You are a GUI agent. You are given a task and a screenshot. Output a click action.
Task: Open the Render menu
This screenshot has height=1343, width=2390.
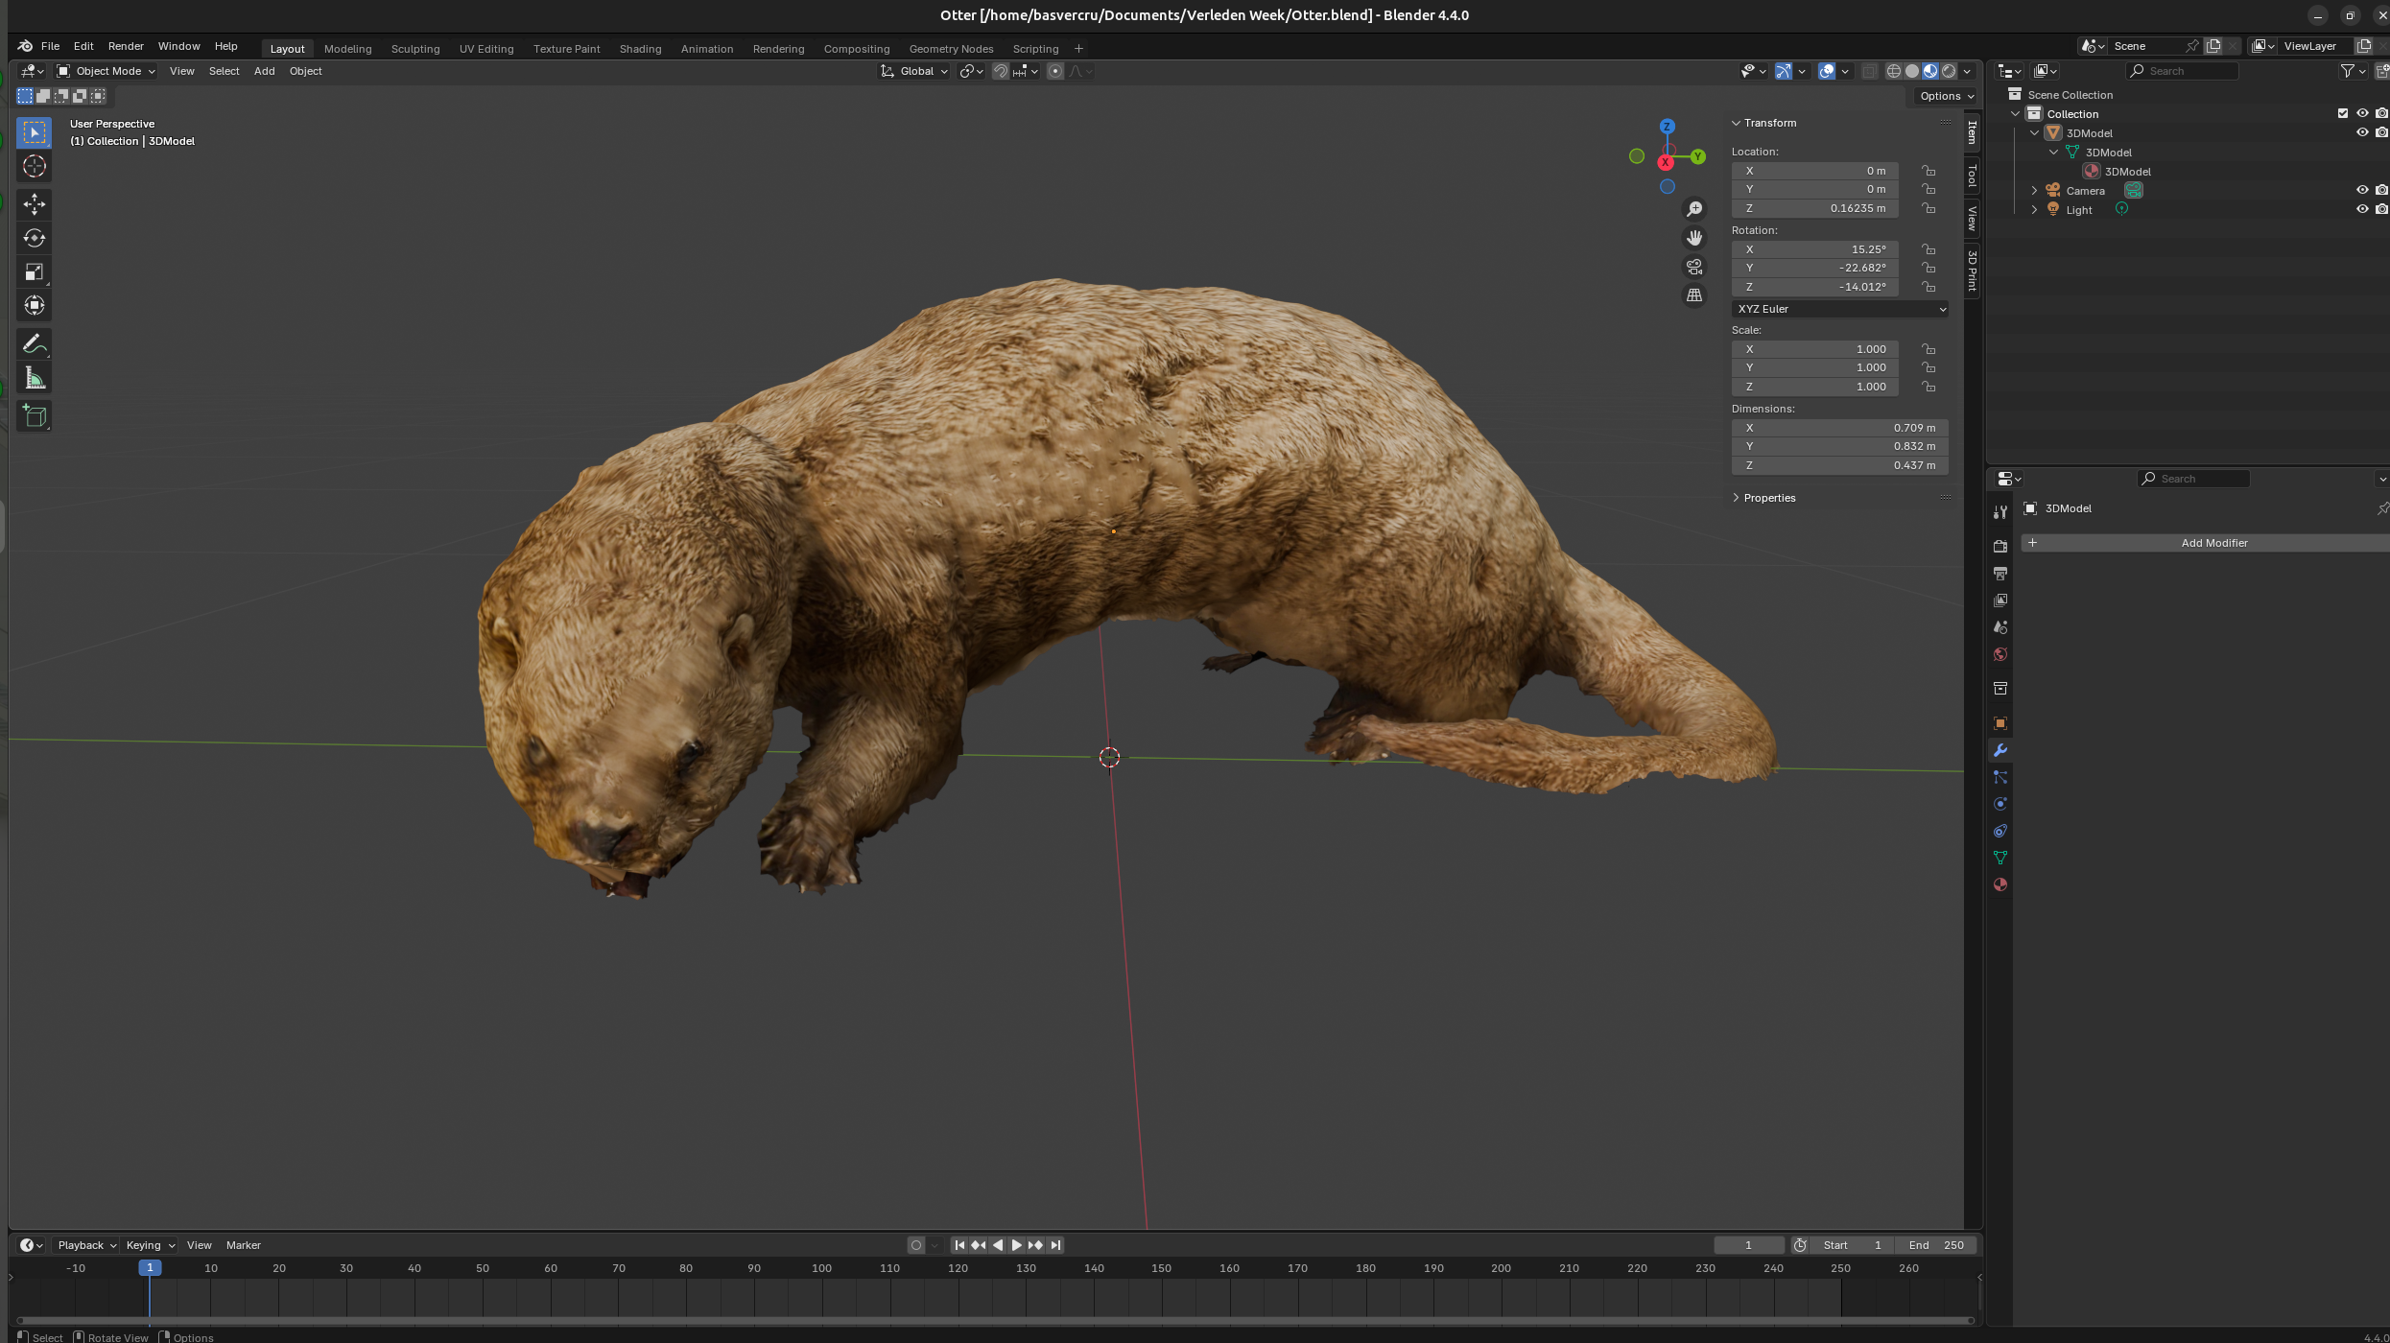126,46
